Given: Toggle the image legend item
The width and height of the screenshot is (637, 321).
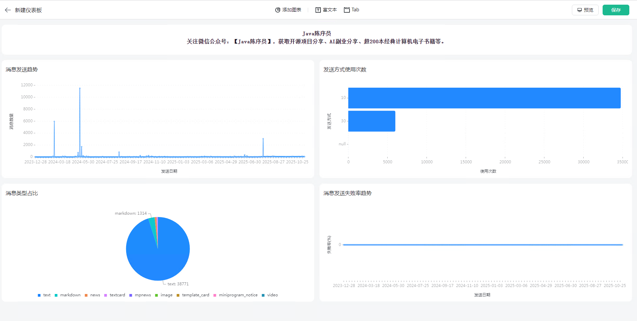Looking at the screenshot, I should point(164,295).
